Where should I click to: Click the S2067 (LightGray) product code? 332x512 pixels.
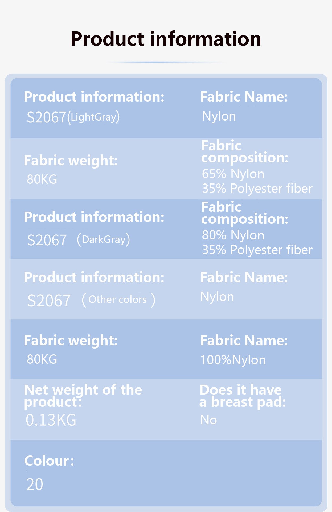coord(73,117)
